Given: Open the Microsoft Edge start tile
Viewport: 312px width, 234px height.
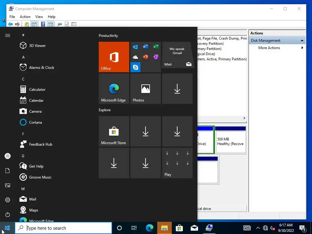Looking at the screenshot, I should [x=114, y=89].
